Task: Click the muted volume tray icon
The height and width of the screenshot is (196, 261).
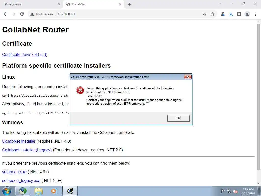Action: [x=235, y=191]
